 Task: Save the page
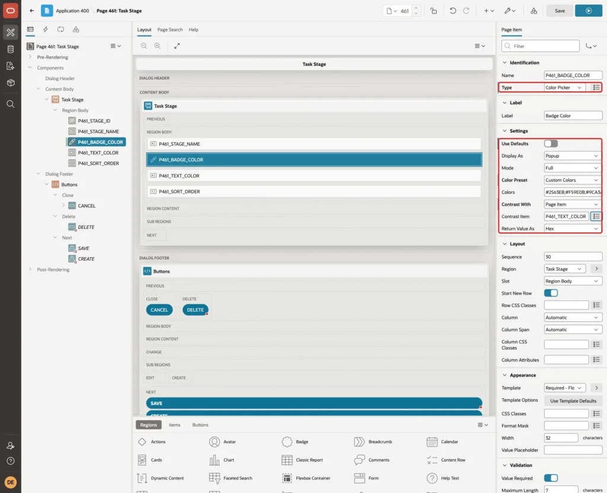pyautogui.click(x=560, y=11)
